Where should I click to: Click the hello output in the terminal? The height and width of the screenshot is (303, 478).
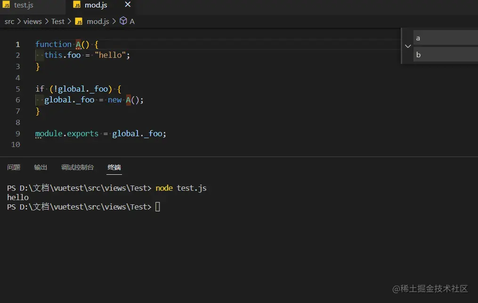point(18,197)
